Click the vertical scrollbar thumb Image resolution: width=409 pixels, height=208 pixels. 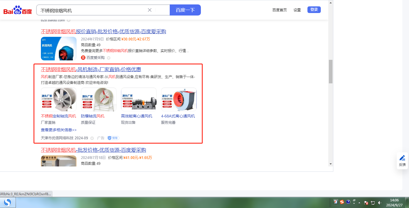331,71
